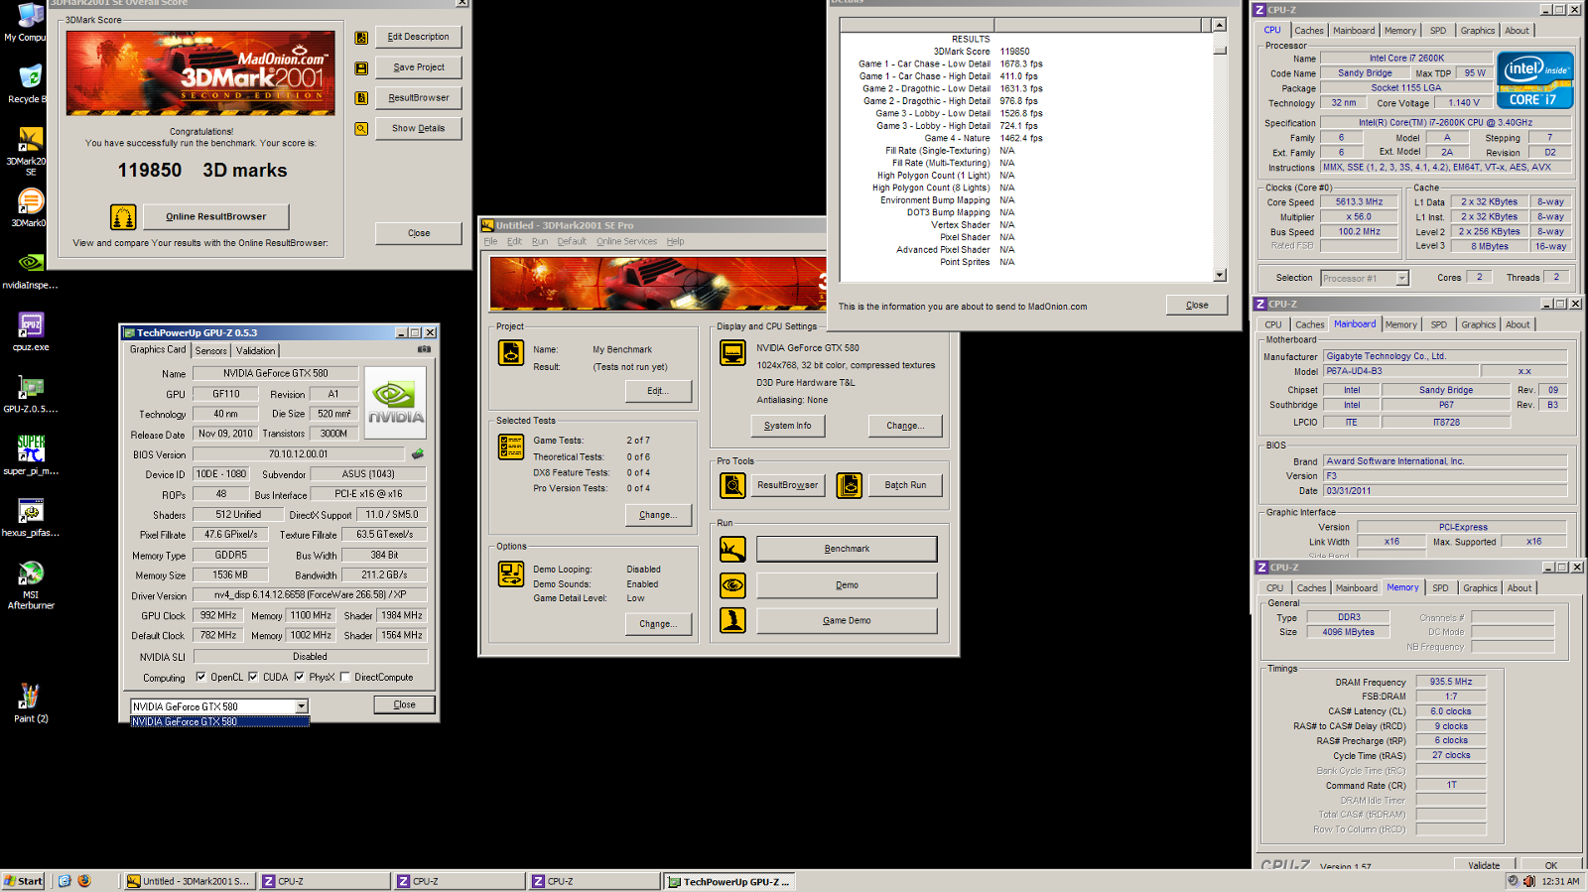The width and height of the screenshot is (1588, 892).
Task: Click Close button in GPU-Z window
Action: point(404,704)
